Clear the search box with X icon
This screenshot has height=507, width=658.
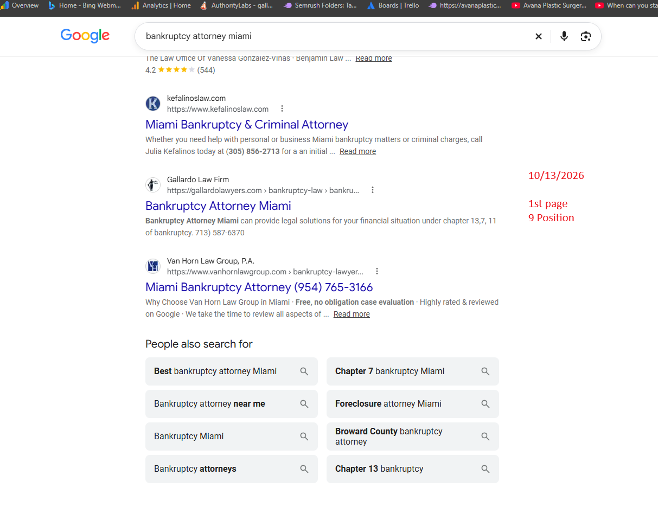click(539, 36)
